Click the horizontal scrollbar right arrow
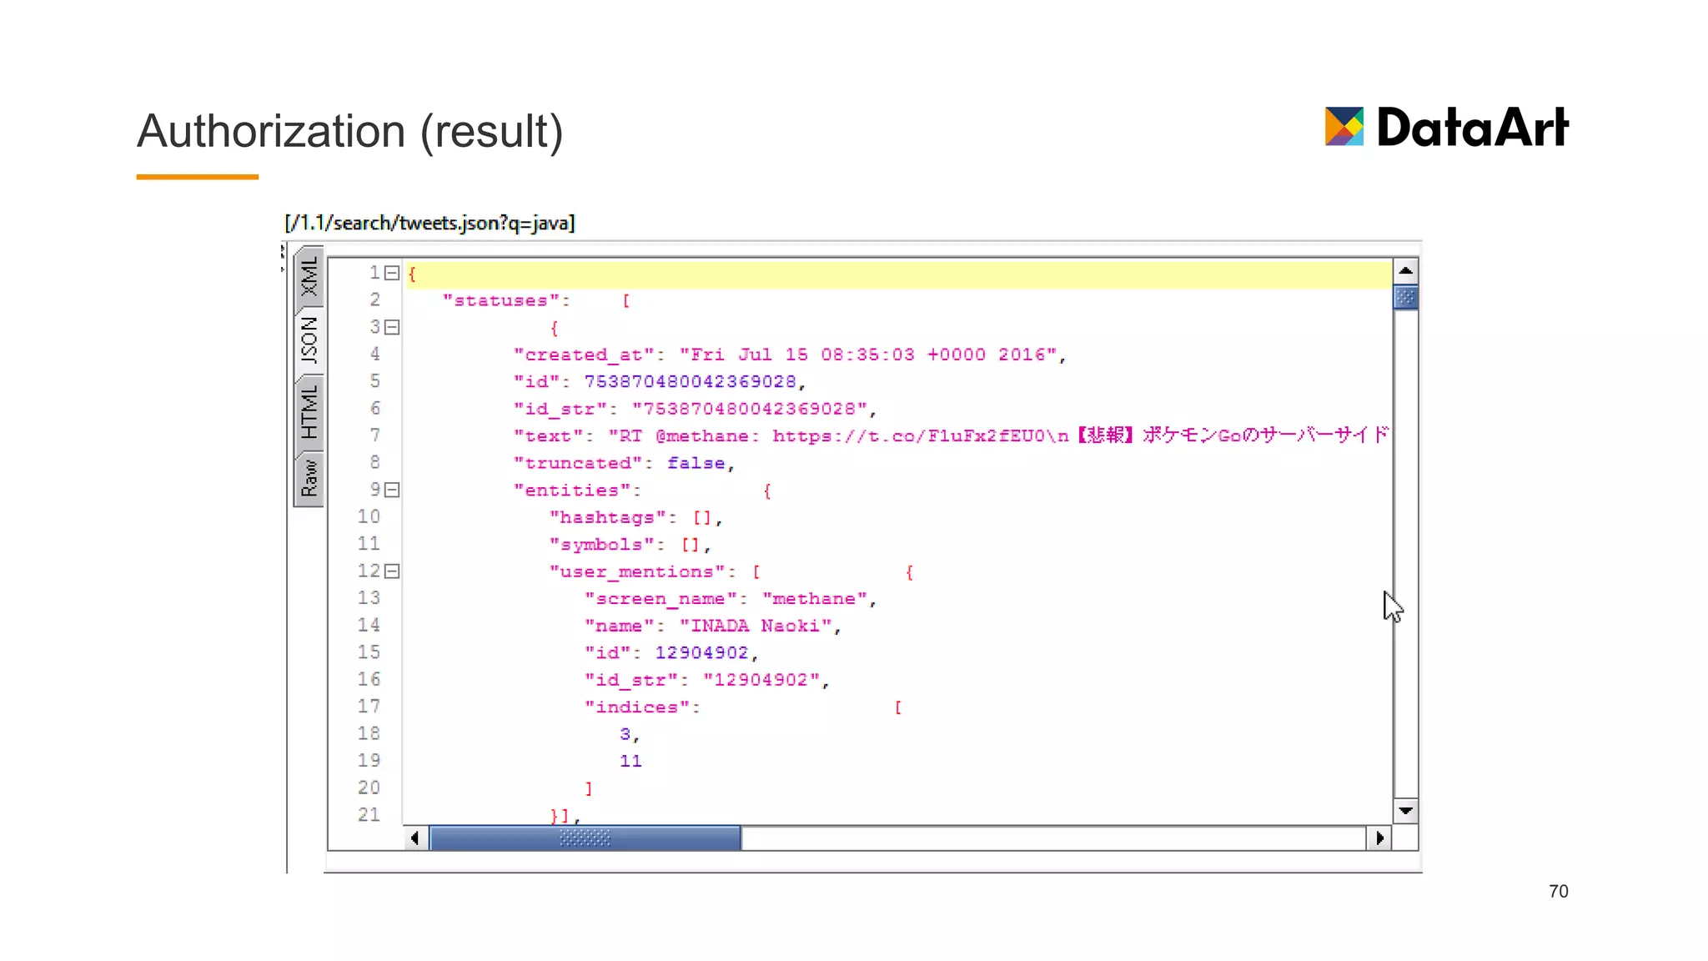The width and height of the screenshot is (1708, 961). coord(1379,838)
